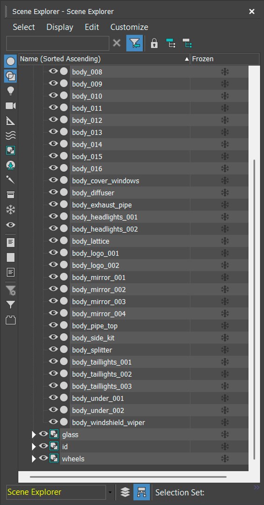This screenshot has height=505, width=264.
Task: Toggle body_lattice visibility eye
Action: (53, 241)
